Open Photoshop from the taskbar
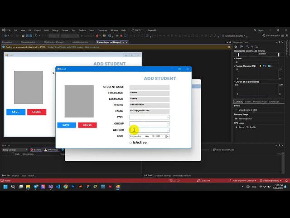Screen dimensions: 290x218 [x=73, y=187]
